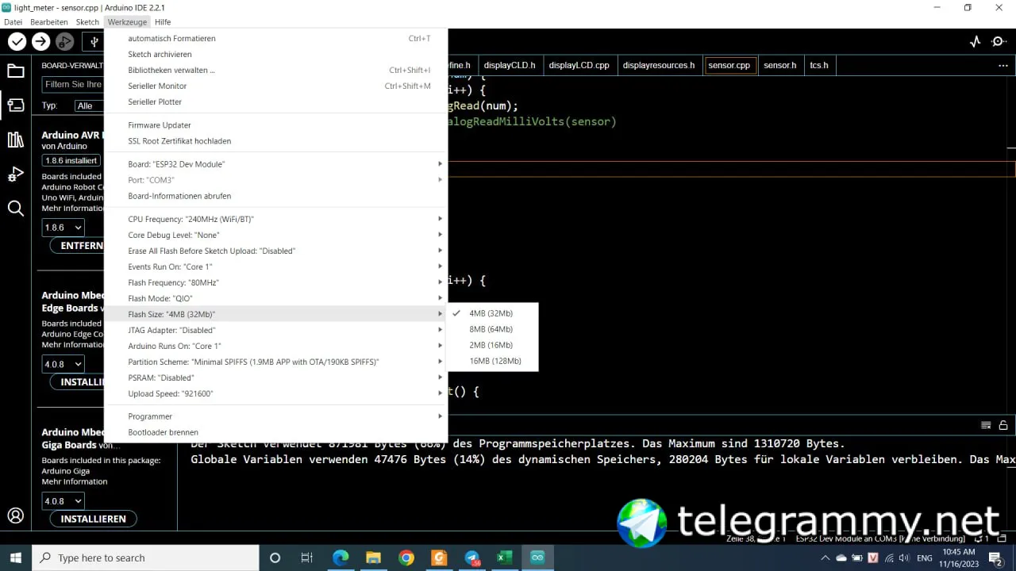The image size is (1016, 571).
Task: Click the ENG language indicator in tray
Action: tap(924, 558)
